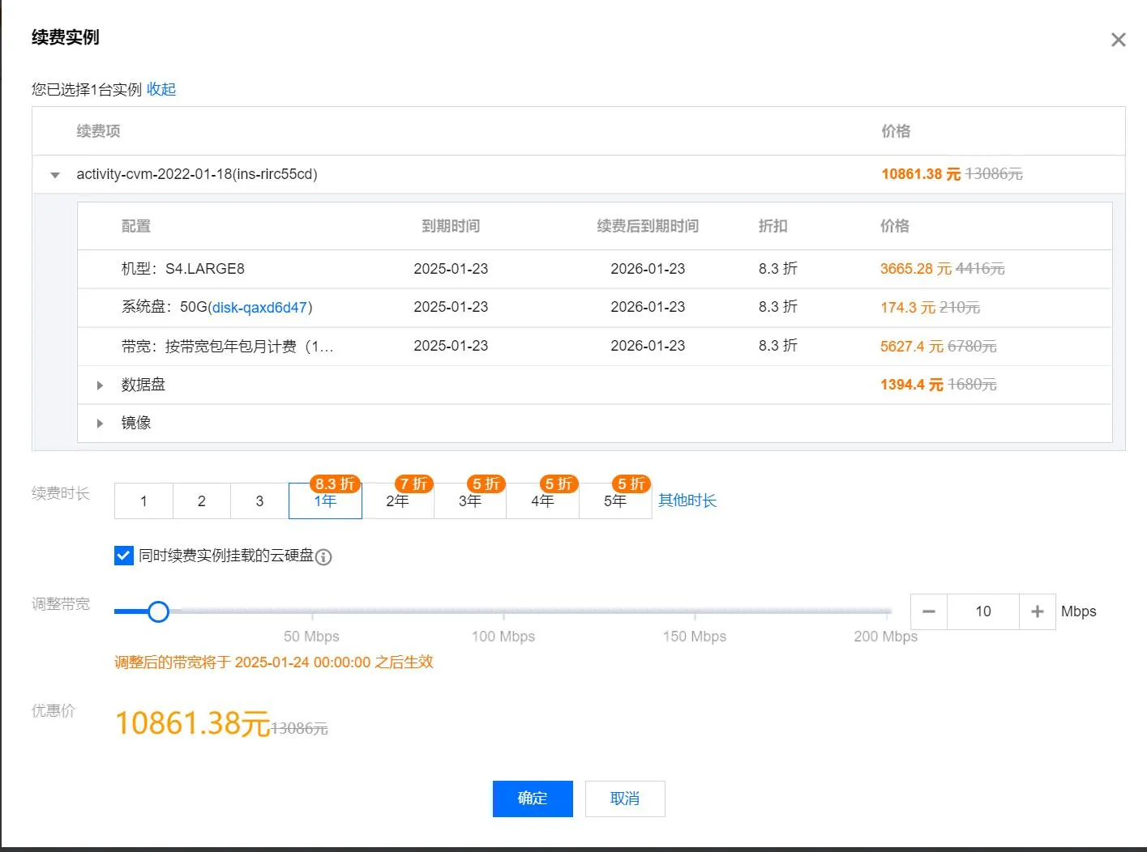The height and width of the screenshot is (852, 1147).
Task: Toggle 同时续费实例挂载的云硬盘 checkbox
Action: [124, 556]
